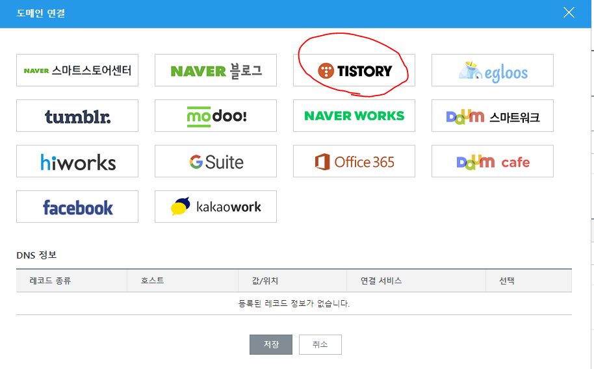The image size is (594, 369).
Task: Select the Office 365 service tile
Action: click(354, 161)
